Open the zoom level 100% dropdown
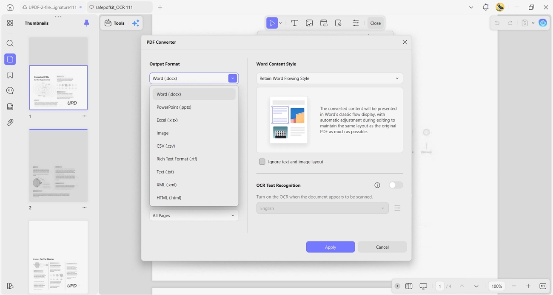 pyautogui.click(x=497, y=286)
